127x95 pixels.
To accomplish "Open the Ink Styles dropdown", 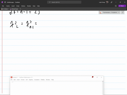I will pos(5,9).
